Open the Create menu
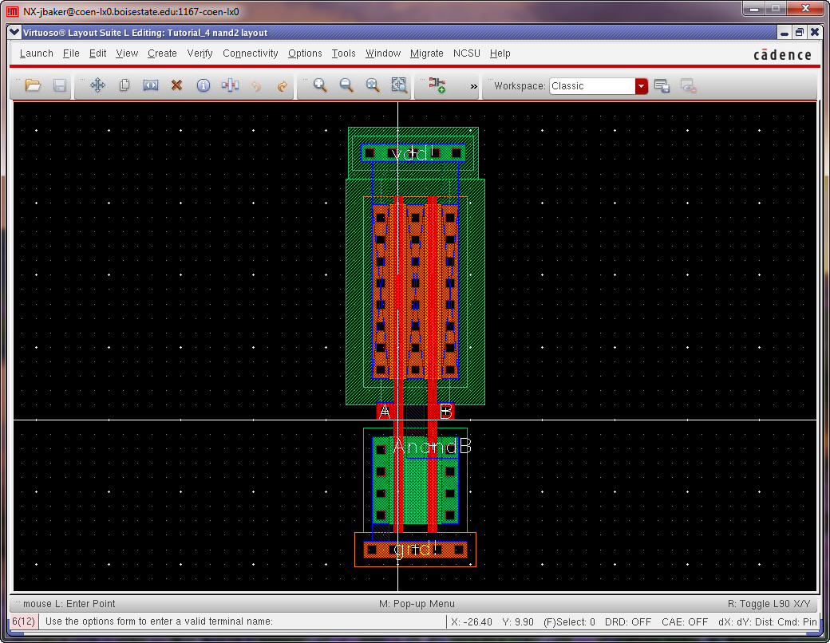The width and height of the screenshot is (830, 643). (x=162, y=53)
